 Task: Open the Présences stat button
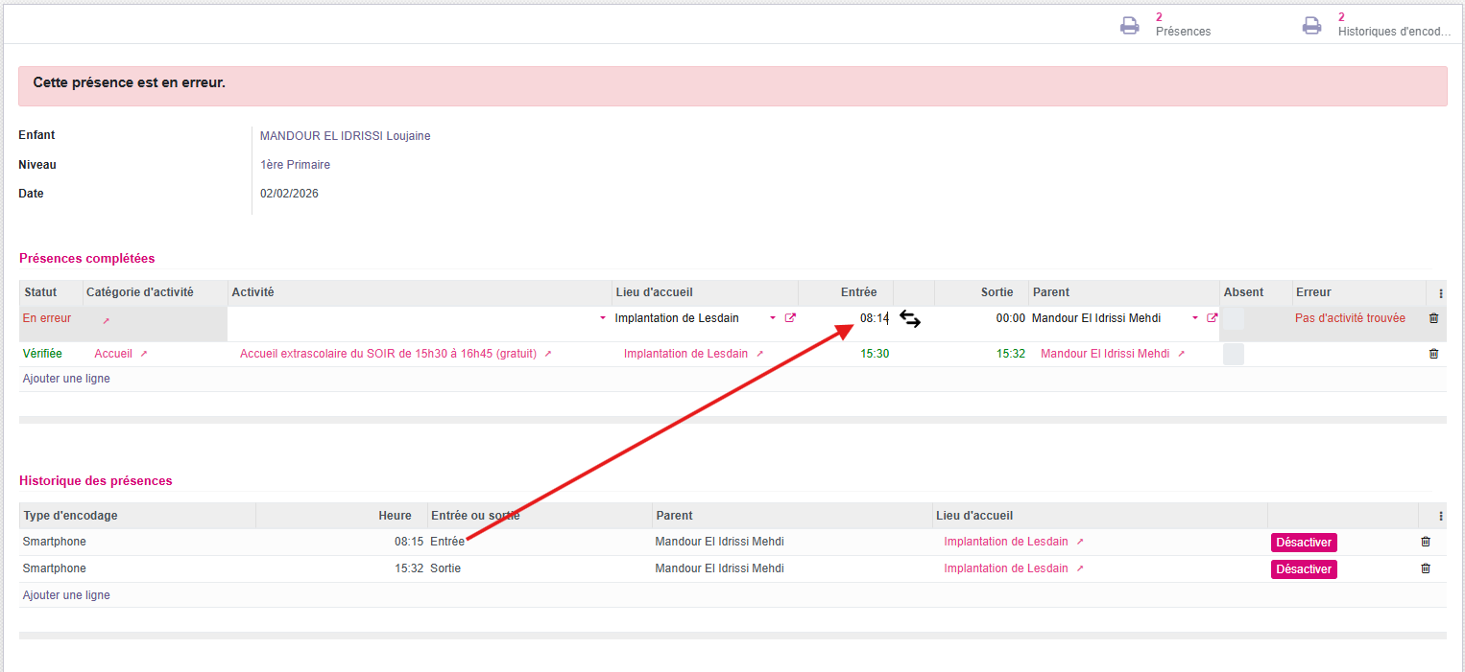coord(1166,25)
